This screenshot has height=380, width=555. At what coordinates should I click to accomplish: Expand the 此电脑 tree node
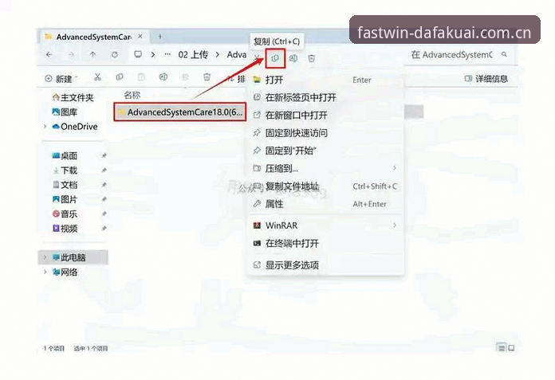[x=45, y=257]
